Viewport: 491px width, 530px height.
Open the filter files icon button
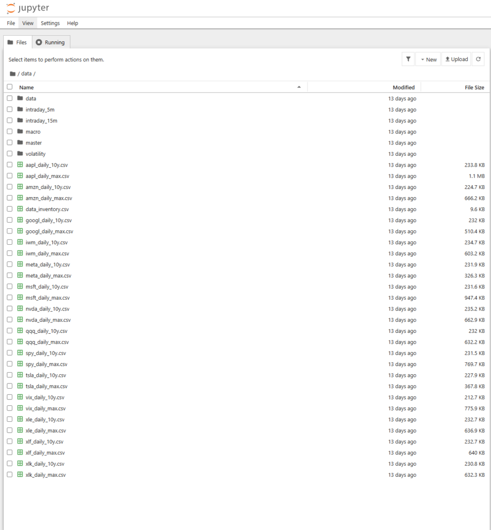(x=408, y=59)
